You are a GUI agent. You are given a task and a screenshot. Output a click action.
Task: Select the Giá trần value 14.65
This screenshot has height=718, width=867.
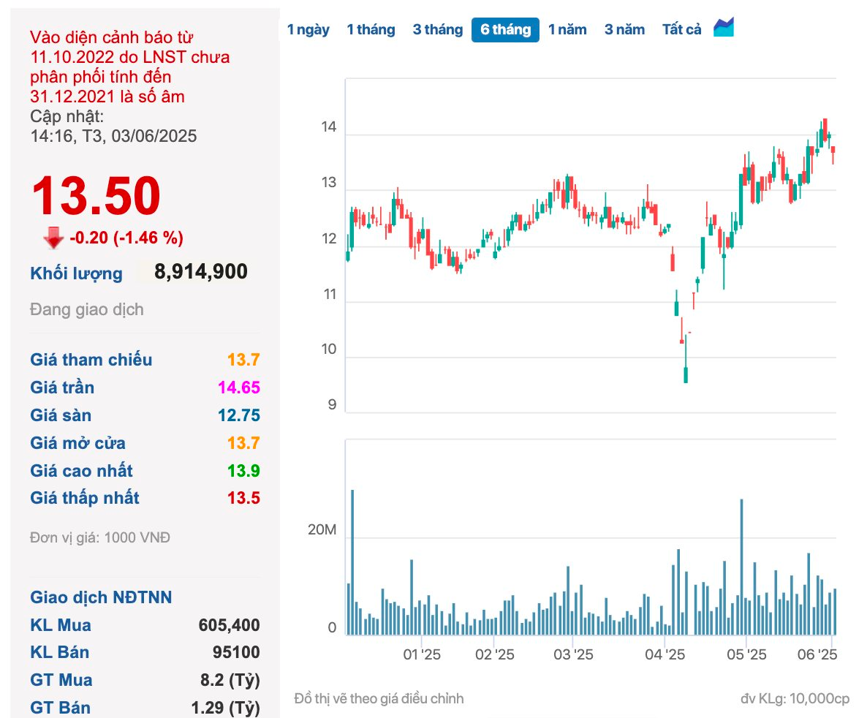(239, 388)
